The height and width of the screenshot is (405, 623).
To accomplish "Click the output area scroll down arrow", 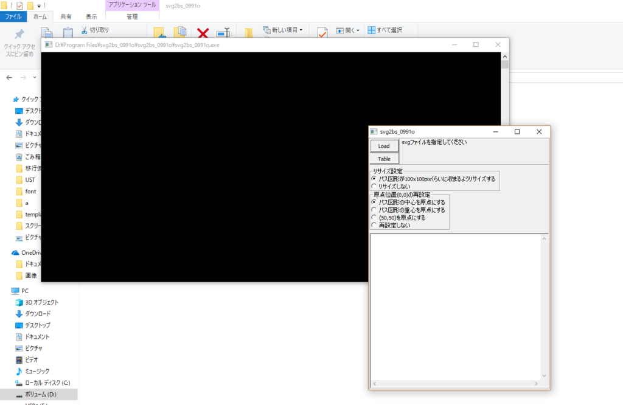I will point(545,376).
